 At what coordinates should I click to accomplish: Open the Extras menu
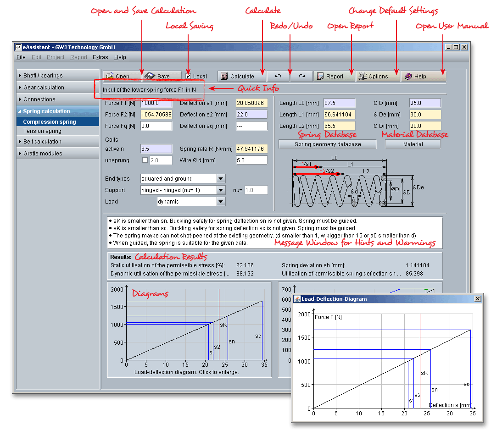[100, 57]
